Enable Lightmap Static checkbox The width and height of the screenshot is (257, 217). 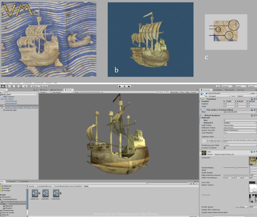(225, 137)
